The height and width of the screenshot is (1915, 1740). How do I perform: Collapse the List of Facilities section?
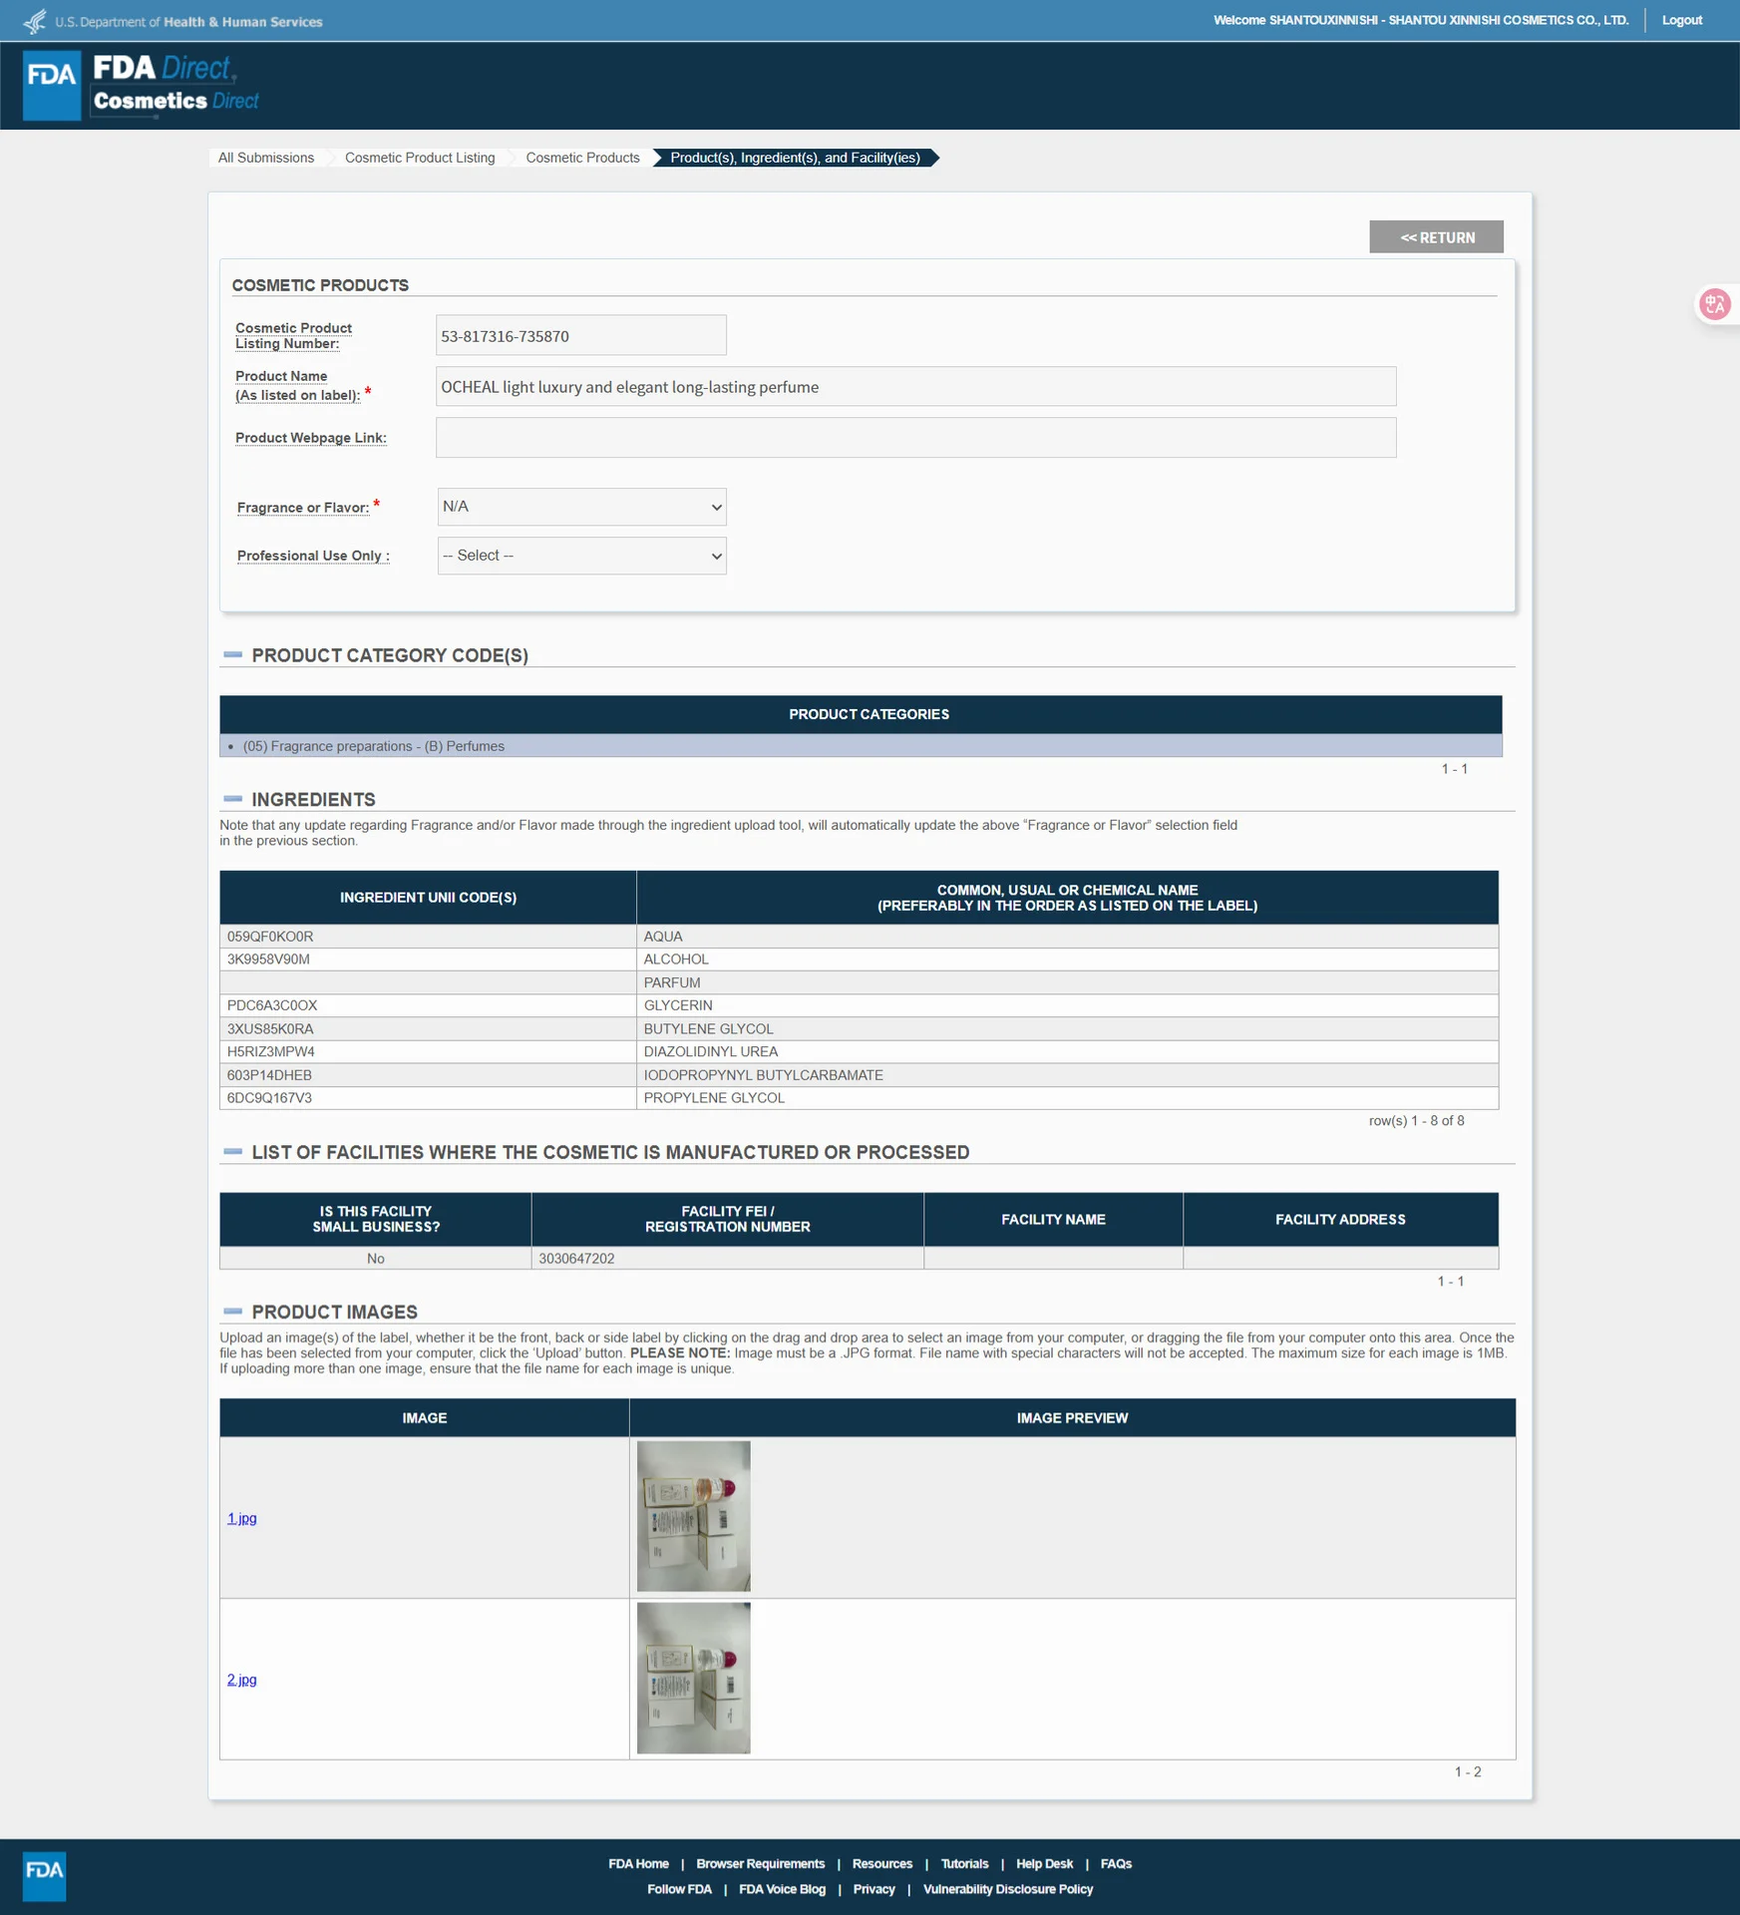[233, 1151]
